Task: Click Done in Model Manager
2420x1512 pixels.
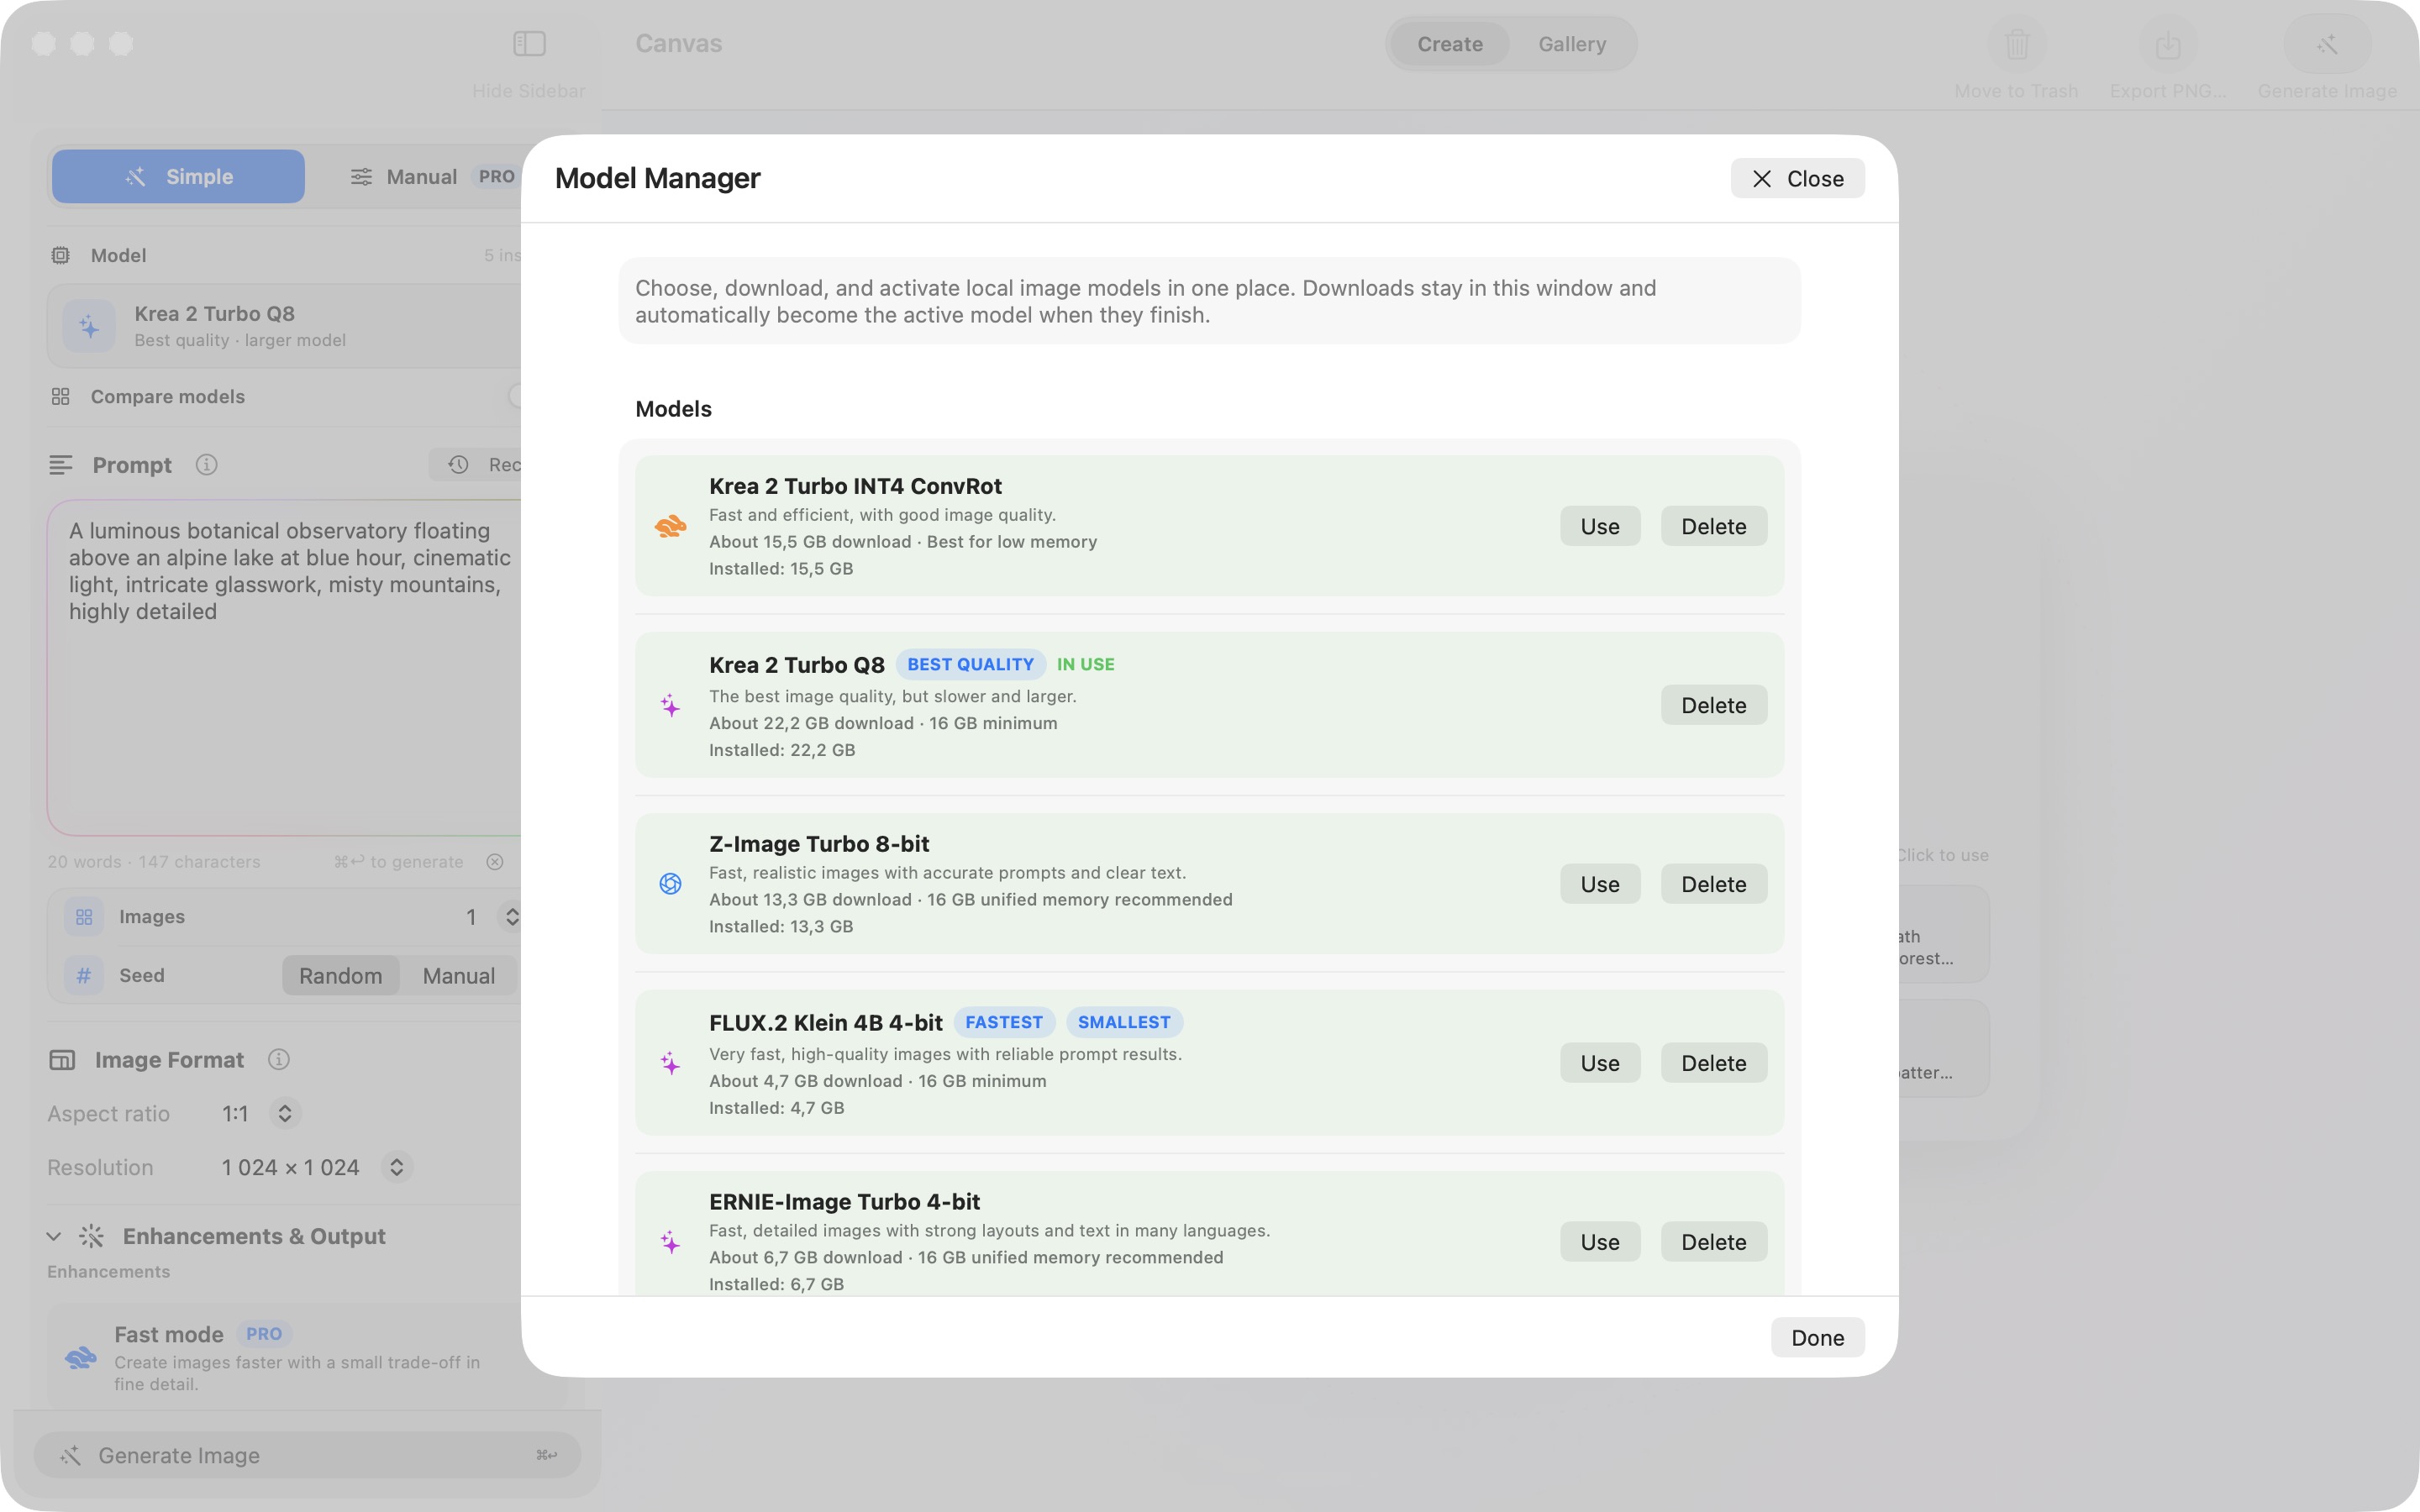Action: pyautogui.click(x=1818, y=1338)
